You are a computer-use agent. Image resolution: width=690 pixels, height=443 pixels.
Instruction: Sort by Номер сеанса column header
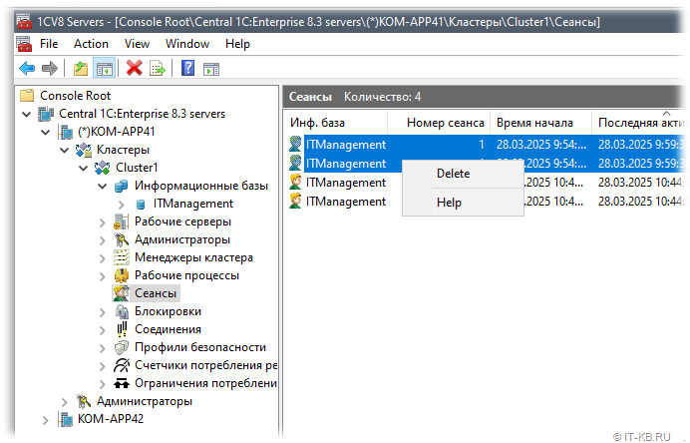[x=439, y=123]
